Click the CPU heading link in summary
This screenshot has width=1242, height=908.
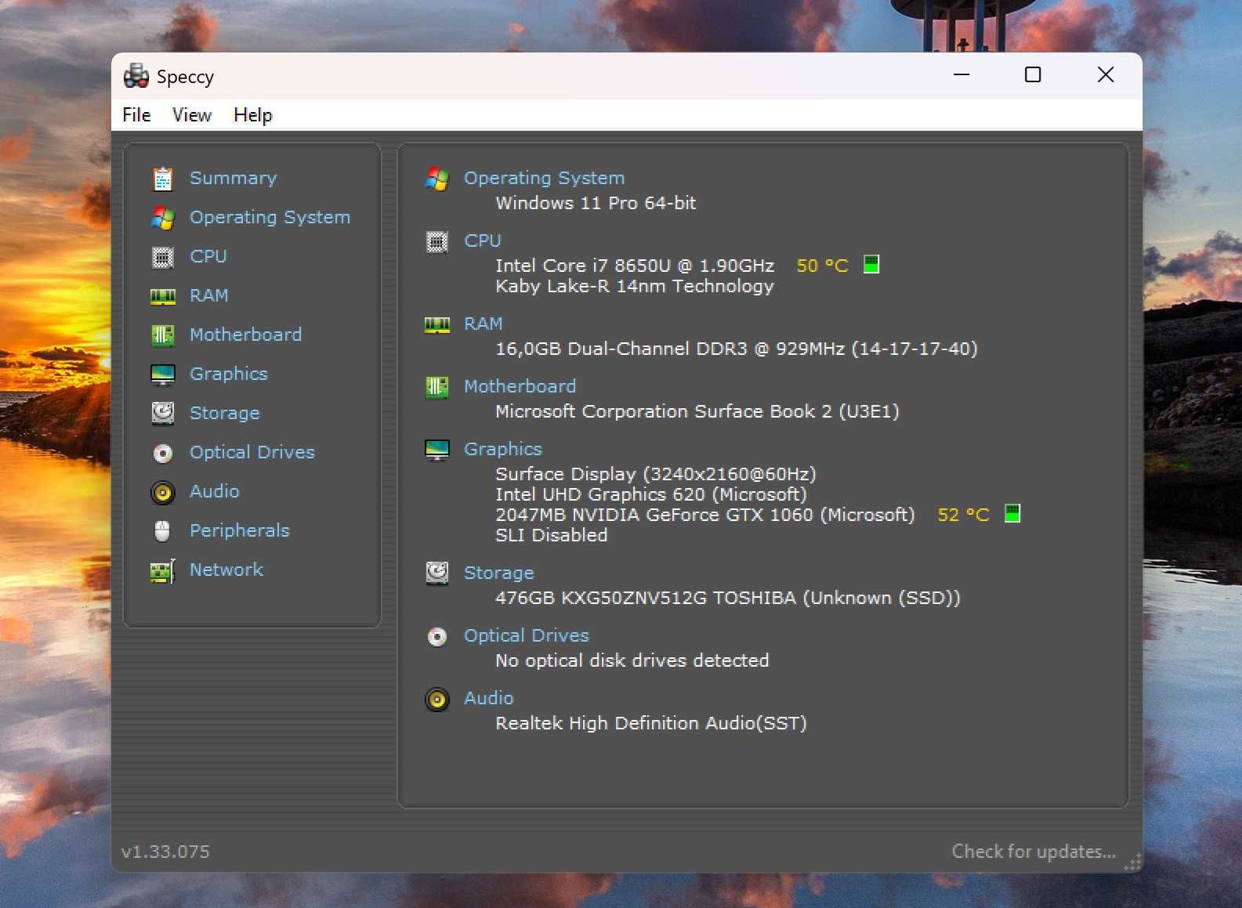click(483, 241)
